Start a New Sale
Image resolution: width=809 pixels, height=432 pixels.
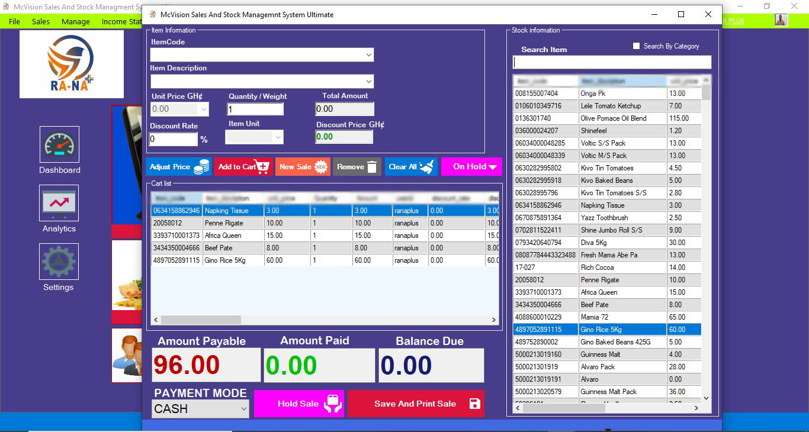point(303,167)
